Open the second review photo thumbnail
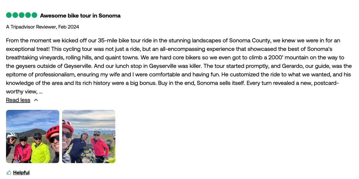This screenshot has height=179, width=359. pyautogui.click(x=89, y=137)
